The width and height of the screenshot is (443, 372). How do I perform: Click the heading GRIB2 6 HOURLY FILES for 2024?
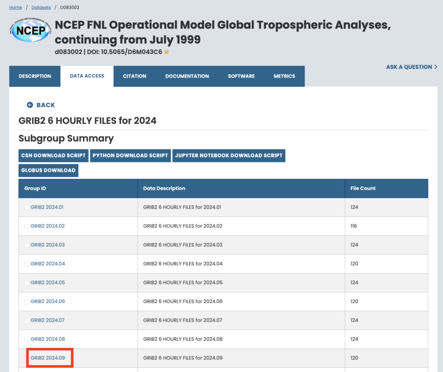(x=87, y=121)
